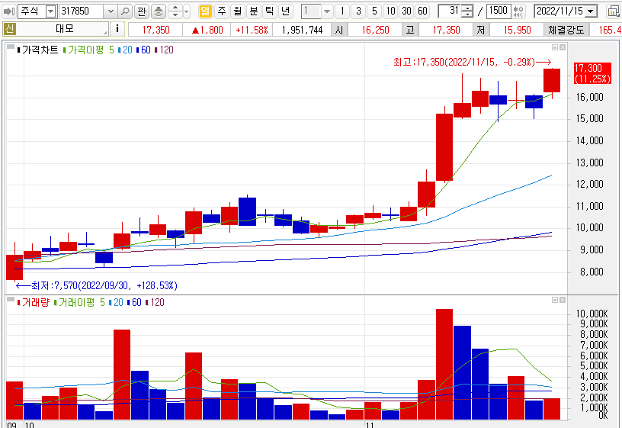Select the 년 yearly chart period
Image resolution: width=622 pixels, height=428 pixels.
coord(285,11)
